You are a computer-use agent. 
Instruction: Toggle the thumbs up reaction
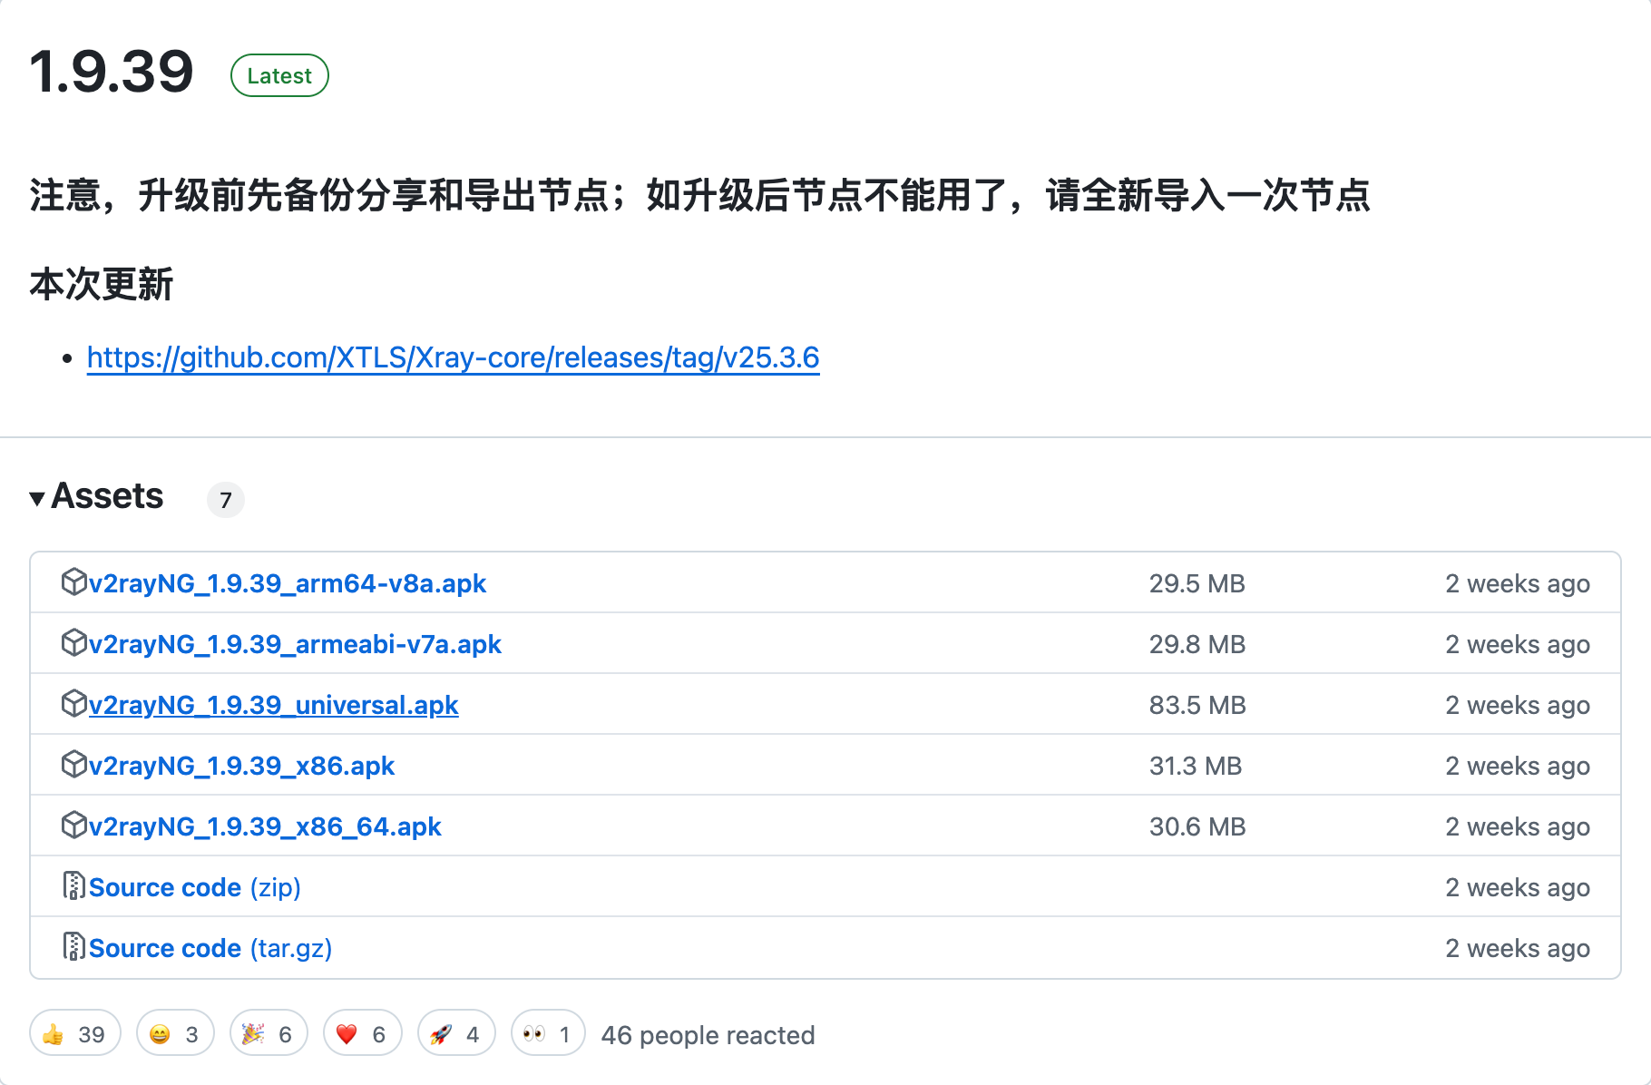click(x=75, y=1033)
